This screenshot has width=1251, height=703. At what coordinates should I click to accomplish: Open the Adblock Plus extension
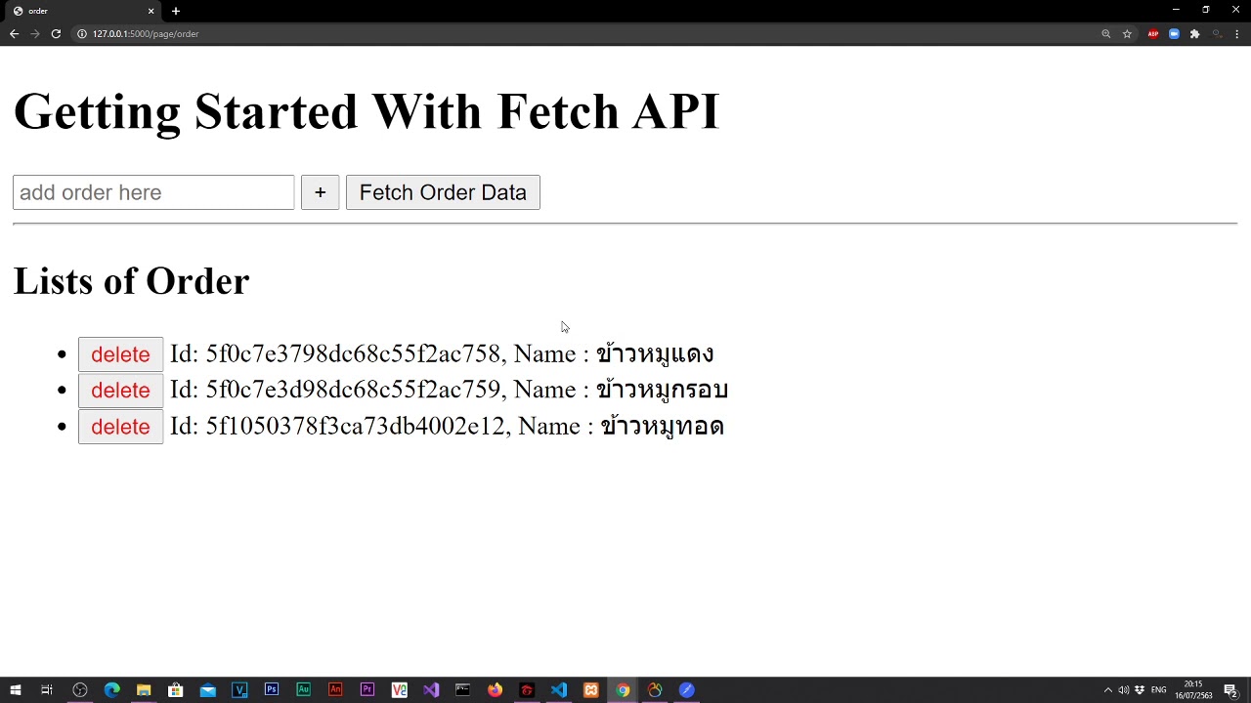(x=1153, y=33)
